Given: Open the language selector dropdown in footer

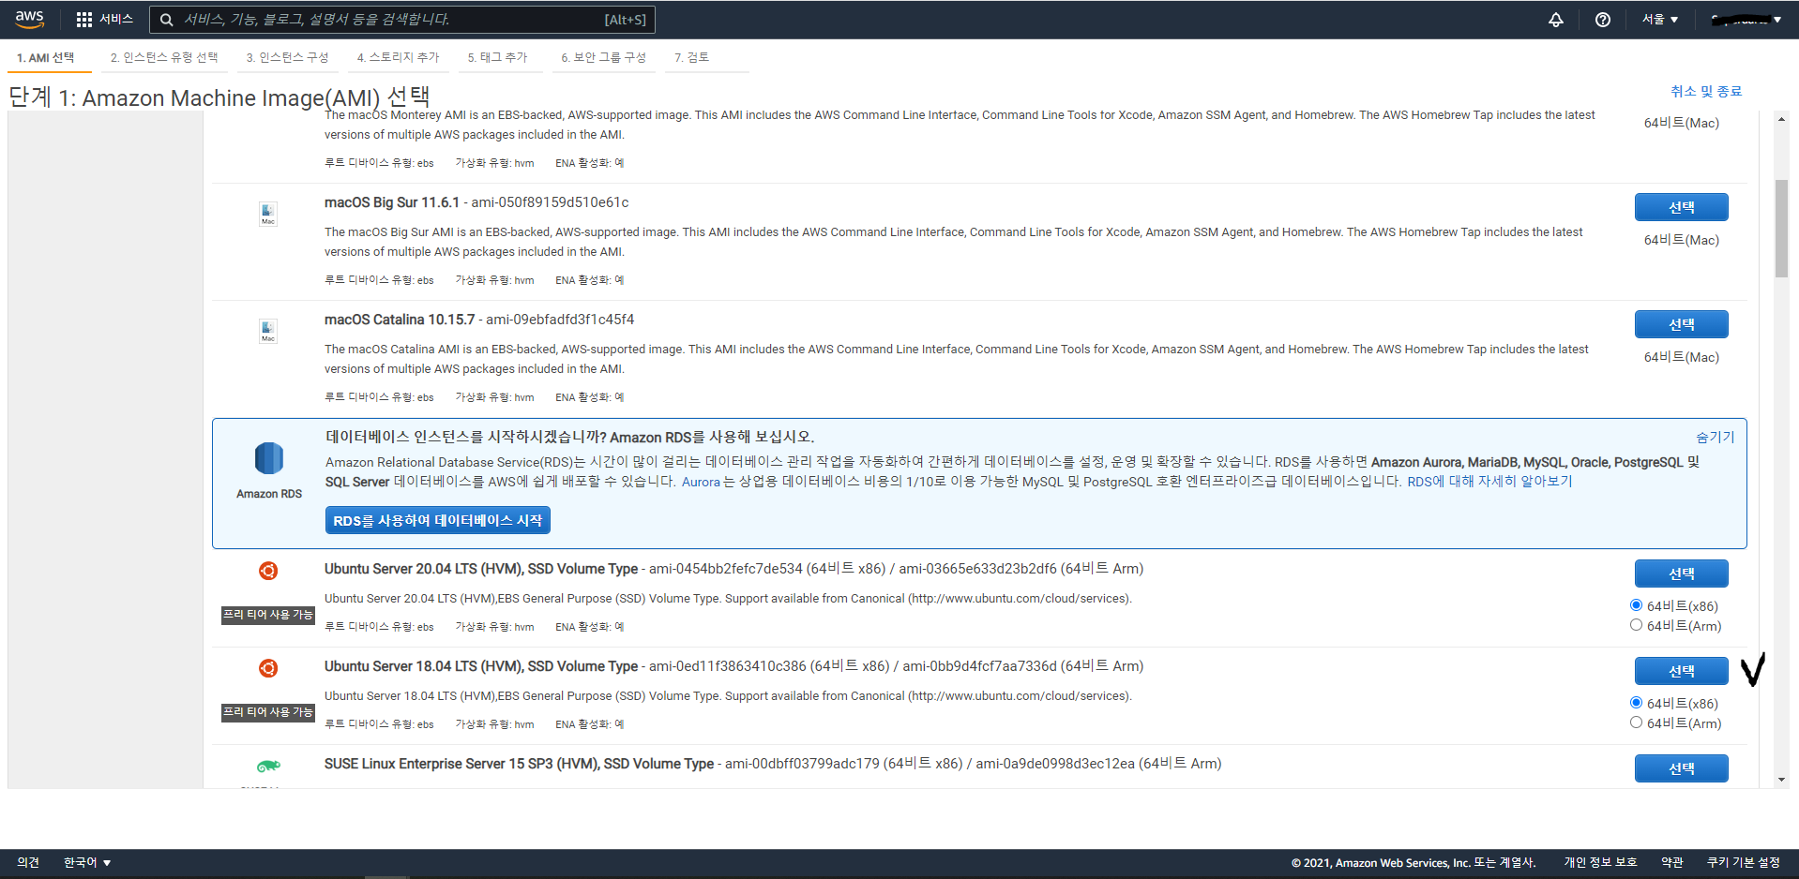Looking at the screenshot, I should tap(87, 862).
